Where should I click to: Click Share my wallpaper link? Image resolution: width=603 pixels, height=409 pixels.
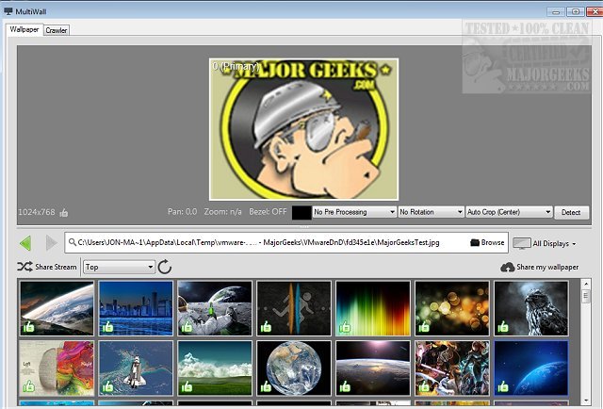547,267
